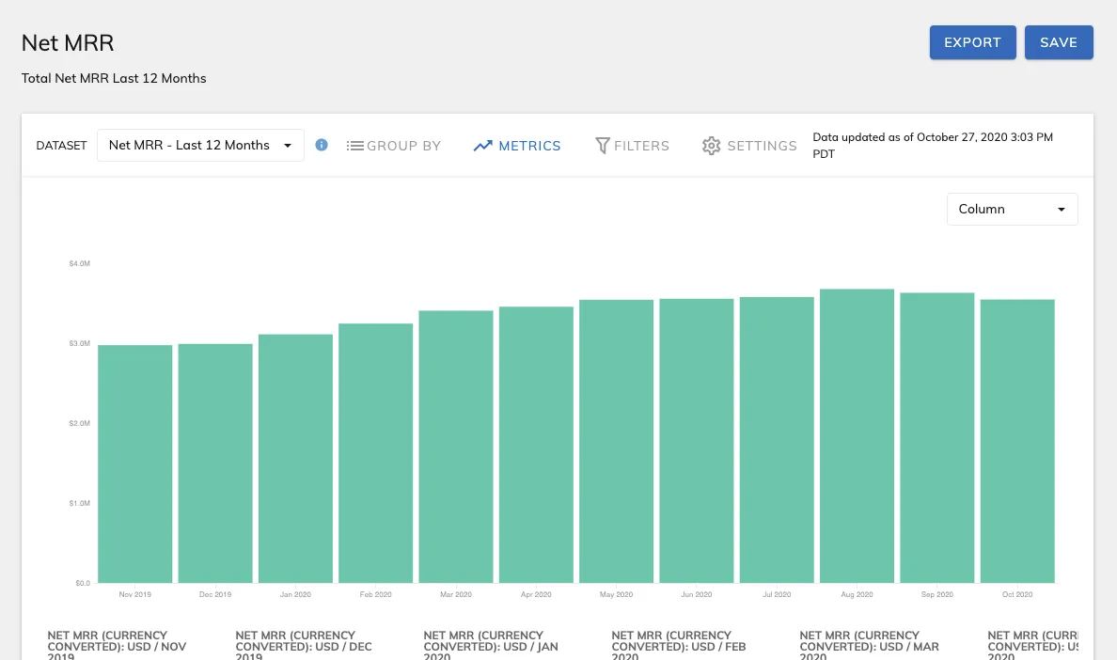1117x660 pixels.
Task: Switch to the METRICS tab label
Action: (529, 146)
